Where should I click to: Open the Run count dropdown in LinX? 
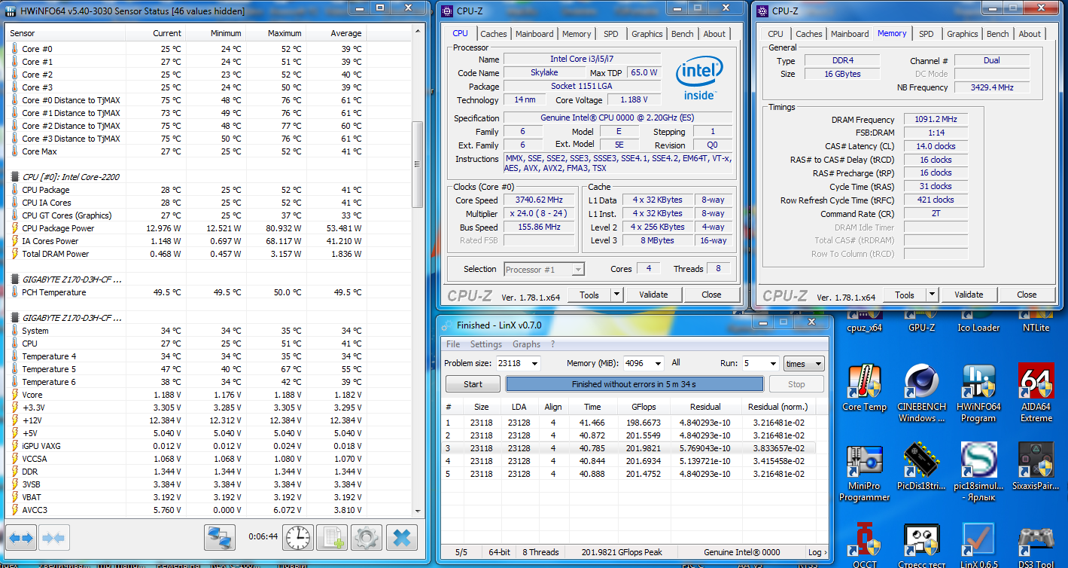(x=772, y=364)
